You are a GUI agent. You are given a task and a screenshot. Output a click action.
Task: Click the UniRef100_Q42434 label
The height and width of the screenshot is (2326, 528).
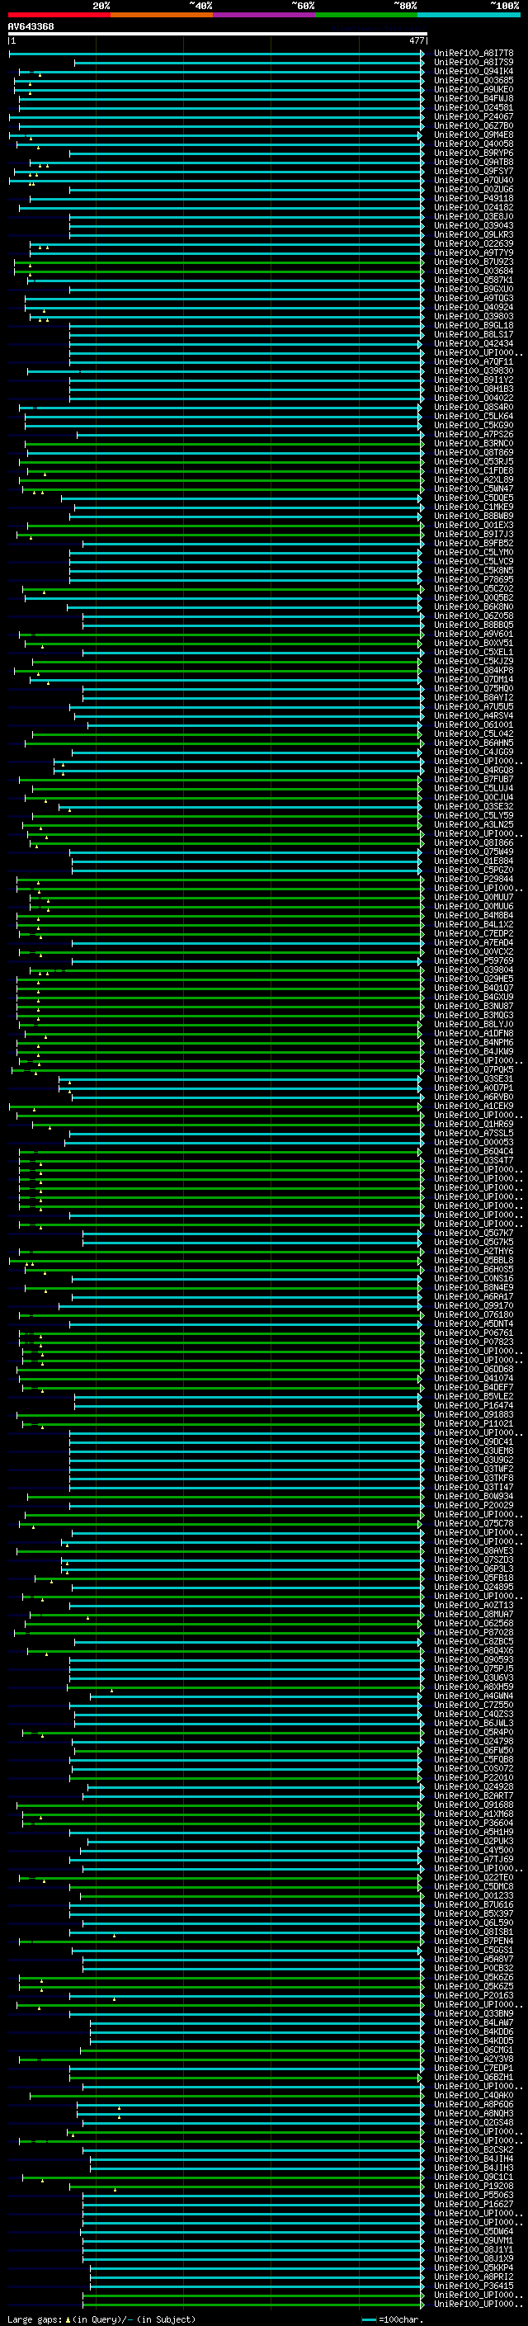(474, 344)
